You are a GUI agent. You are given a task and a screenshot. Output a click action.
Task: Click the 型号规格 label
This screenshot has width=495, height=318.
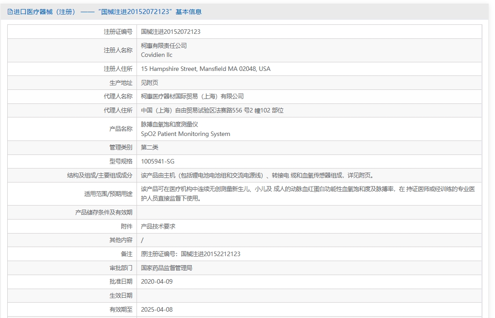(x=121, y=162)
